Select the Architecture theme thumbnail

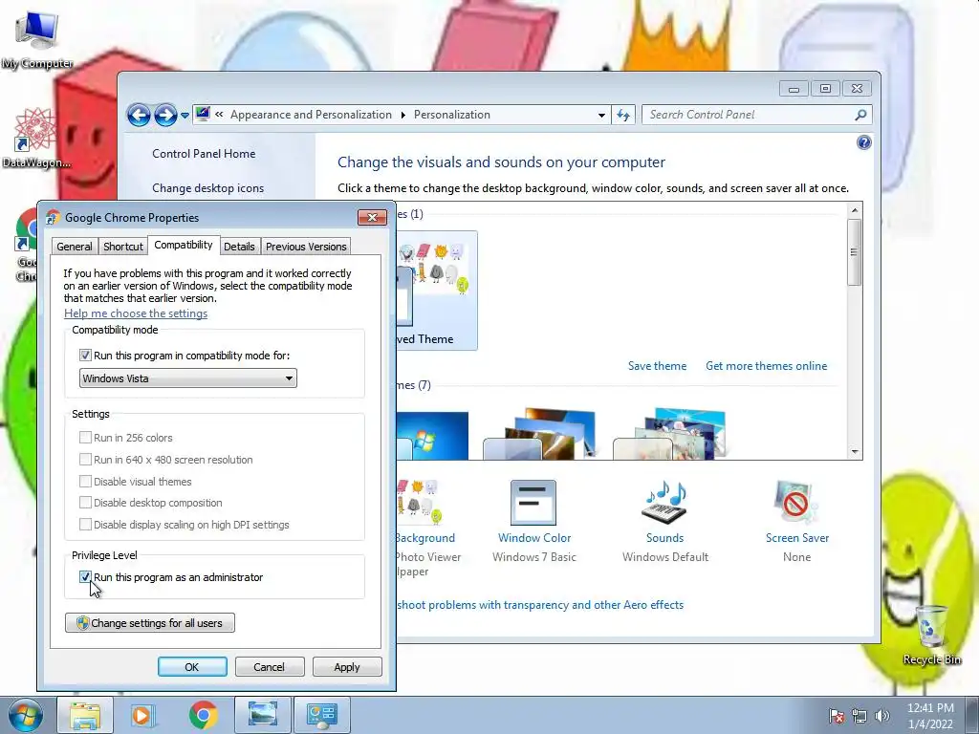(x=539, y=434)
